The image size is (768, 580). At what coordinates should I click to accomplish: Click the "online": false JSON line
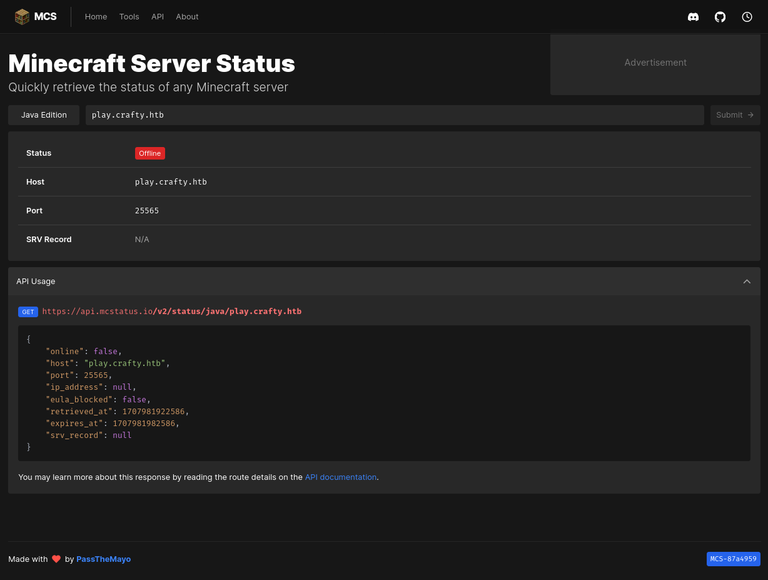(84, 352)
